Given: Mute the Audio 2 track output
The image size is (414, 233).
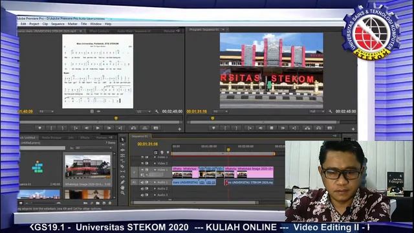Looking at the screenshot, I should [x=142, y=188].
